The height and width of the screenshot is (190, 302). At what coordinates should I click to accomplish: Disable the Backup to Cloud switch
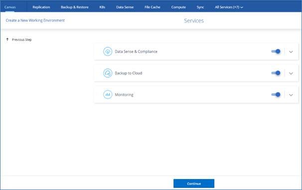click(276, 73)
